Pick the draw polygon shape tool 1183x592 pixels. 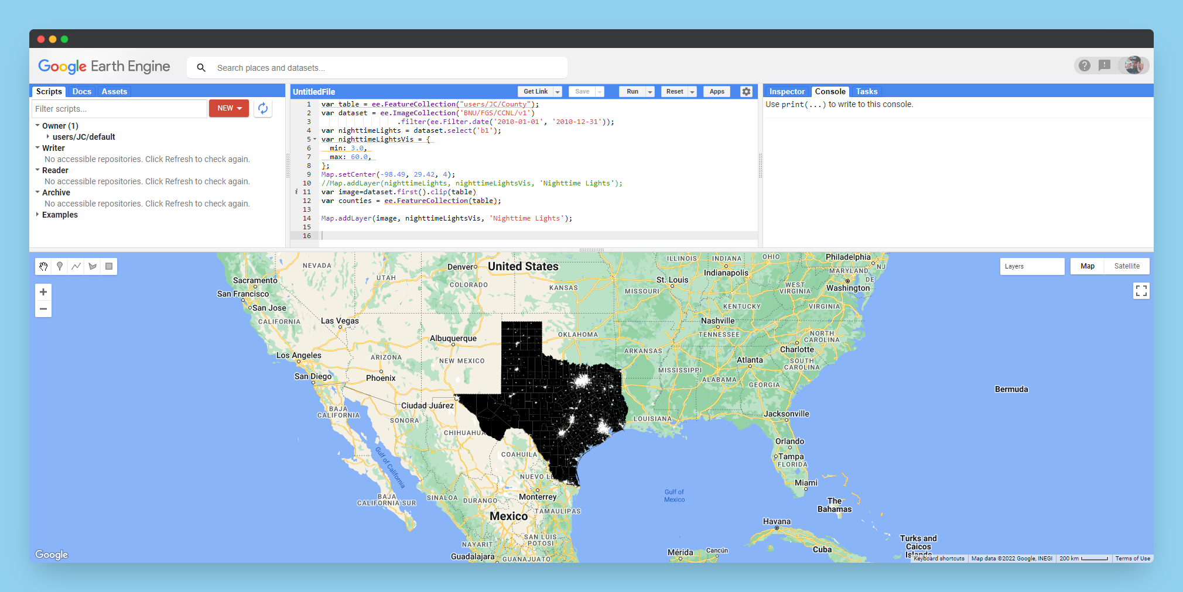click(93, 266)
